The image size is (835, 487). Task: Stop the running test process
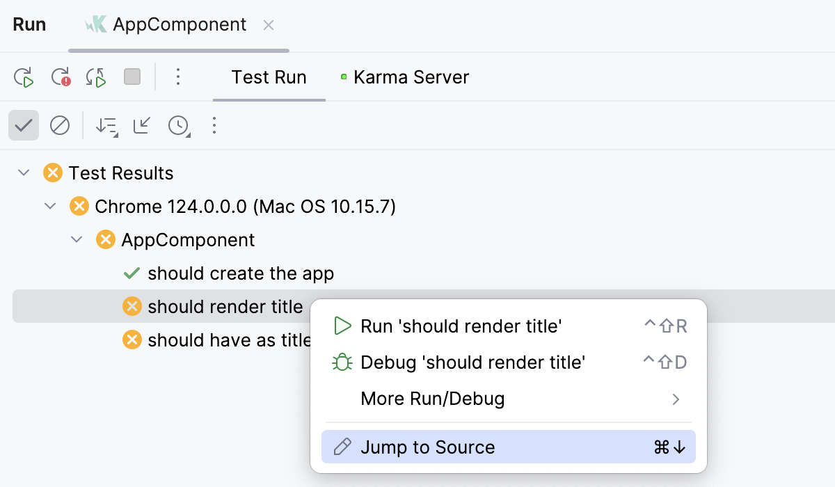tap(131, 77)
